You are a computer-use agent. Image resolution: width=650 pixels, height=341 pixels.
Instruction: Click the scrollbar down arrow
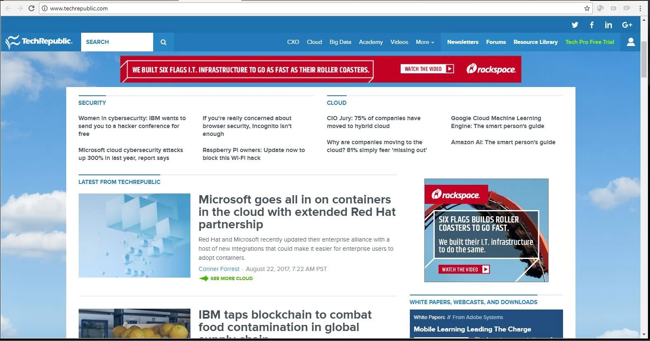[644, 334]
